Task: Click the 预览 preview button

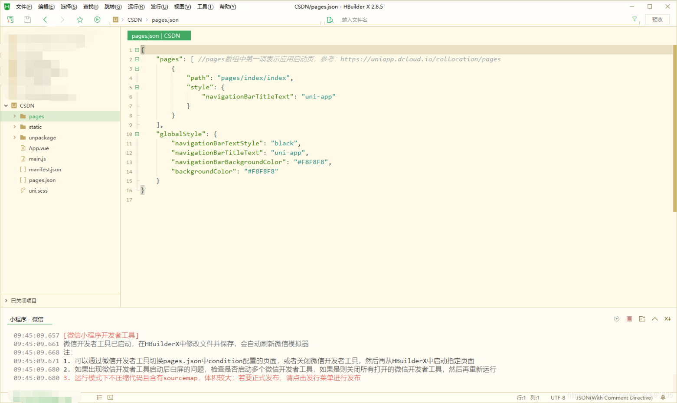Action: click(x=657, y=20)
